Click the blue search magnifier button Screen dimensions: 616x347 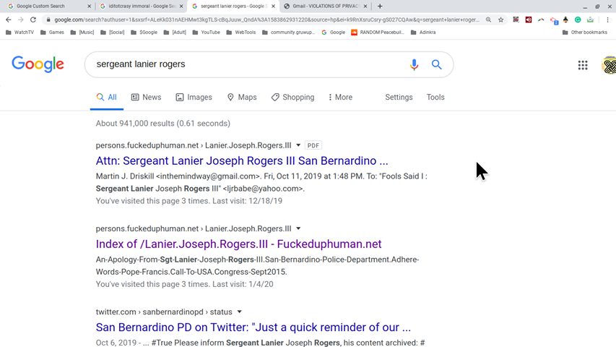pyautogui.click(x=436, y=64)
